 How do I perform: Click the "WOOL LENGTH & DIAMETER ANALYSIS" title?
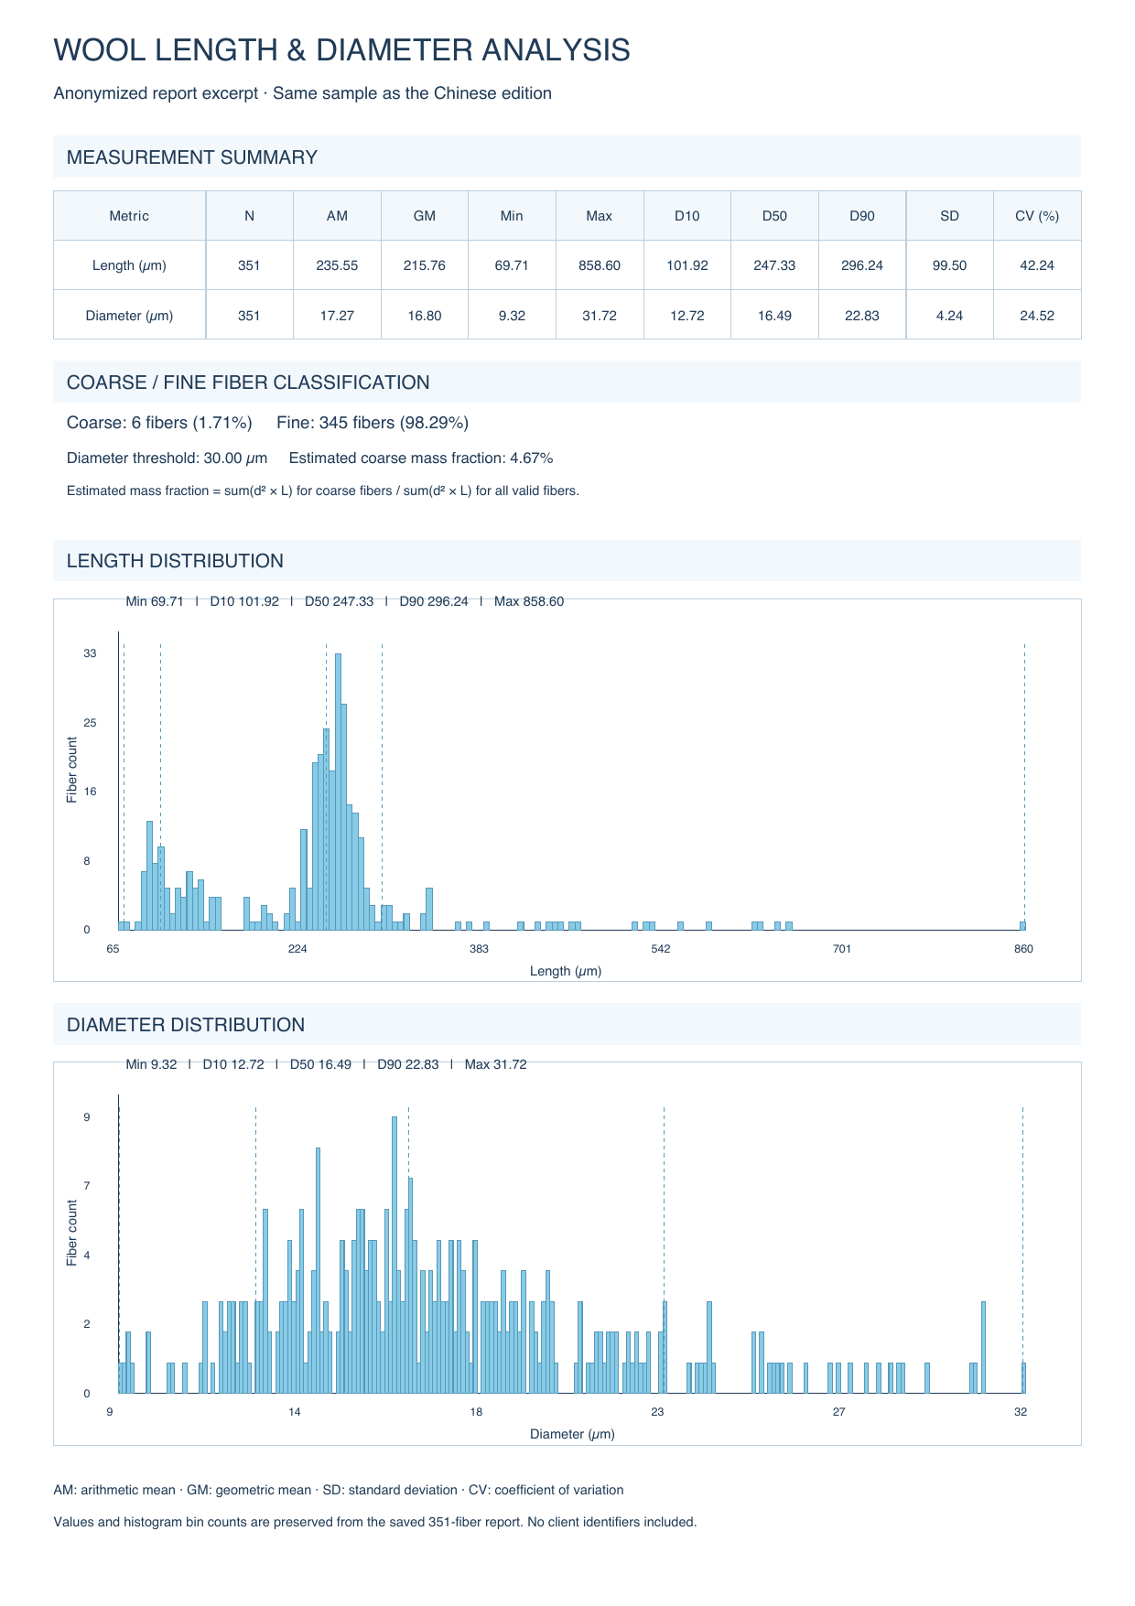pos(341,49)
